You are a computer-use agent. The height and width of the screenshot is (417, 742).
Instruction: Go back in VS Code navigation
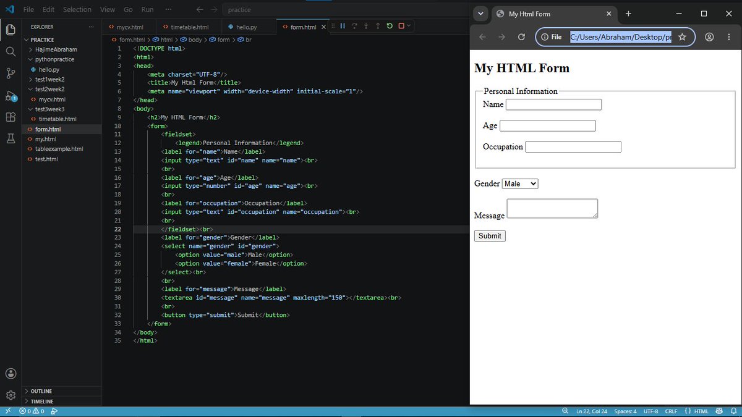click(199, 9)
